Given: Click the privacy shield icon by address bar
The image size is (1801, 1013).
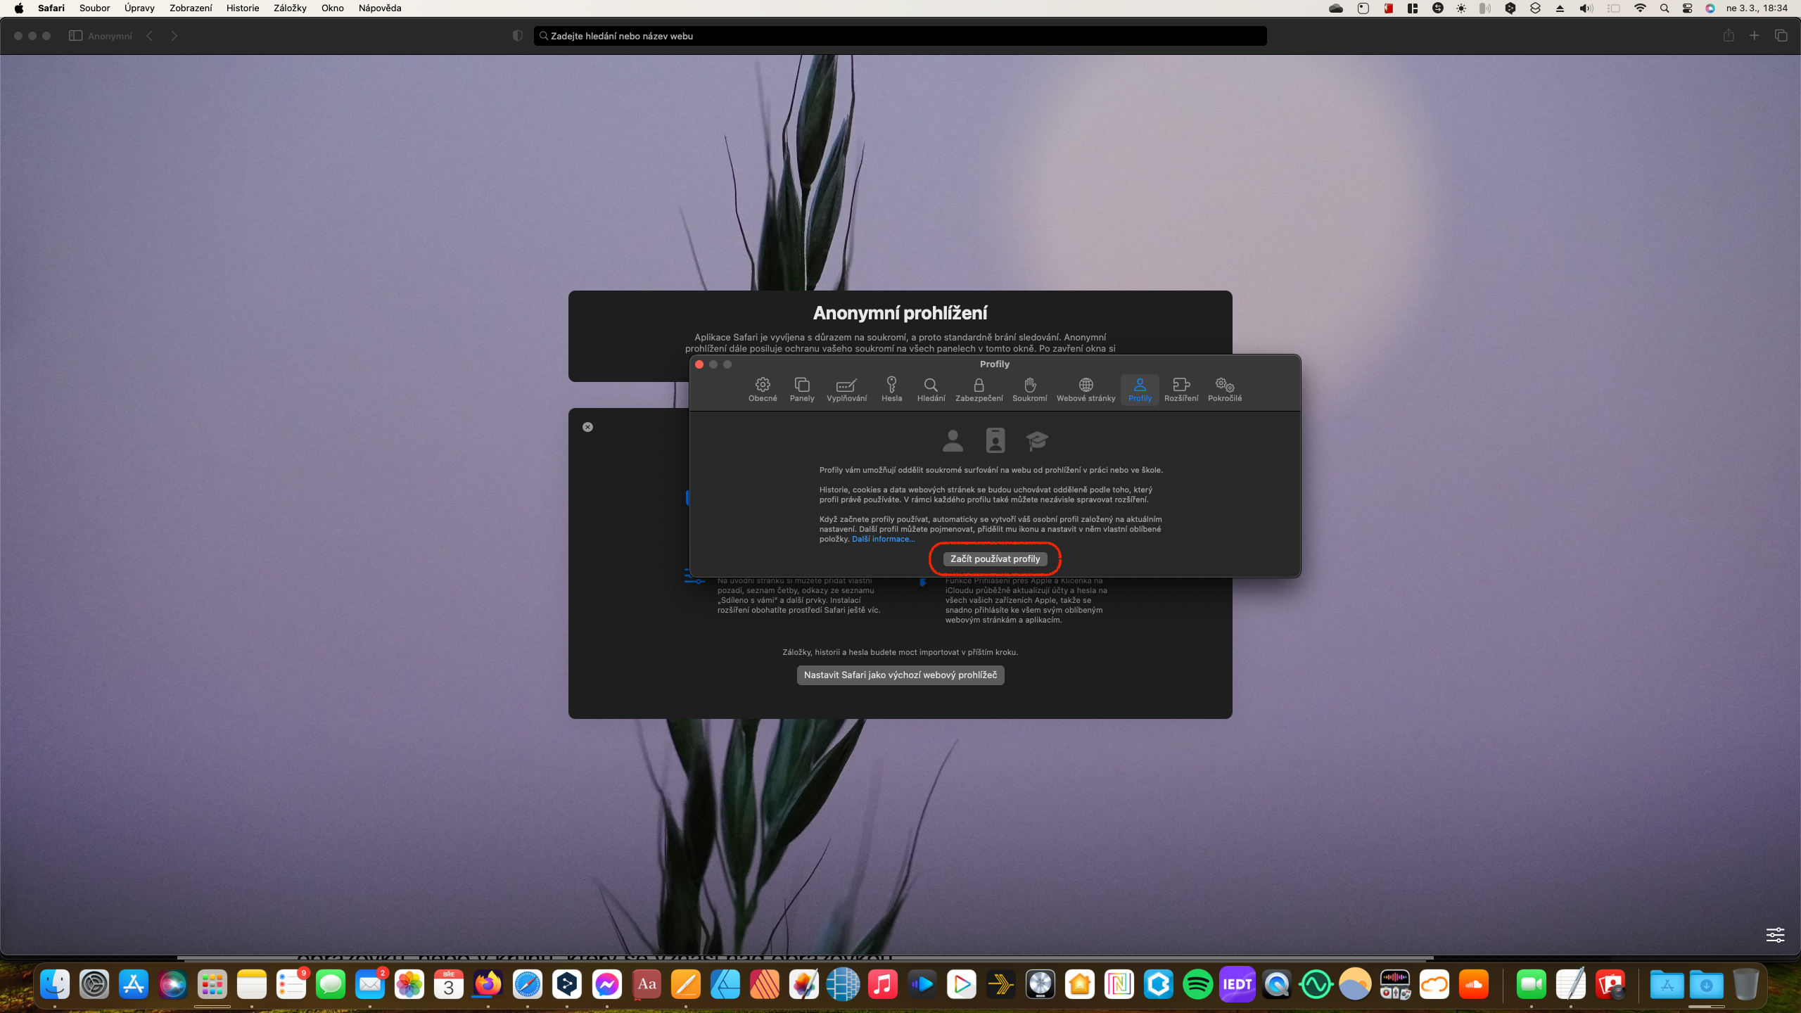Looking at the screenshot, I should (x=518, y=36).
